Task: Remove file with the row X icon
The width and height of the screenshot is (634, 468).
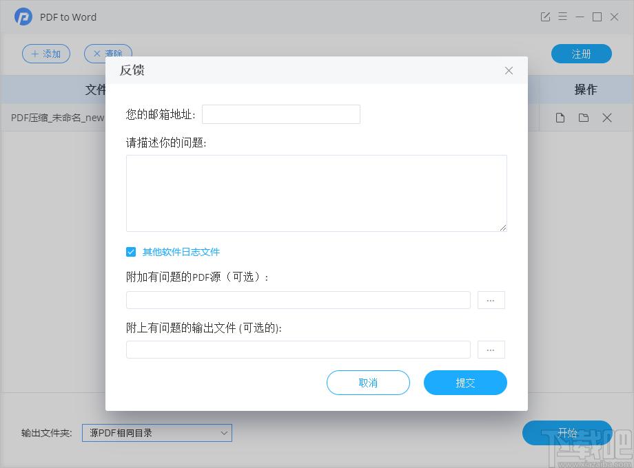Action: (x=607, y=118)
